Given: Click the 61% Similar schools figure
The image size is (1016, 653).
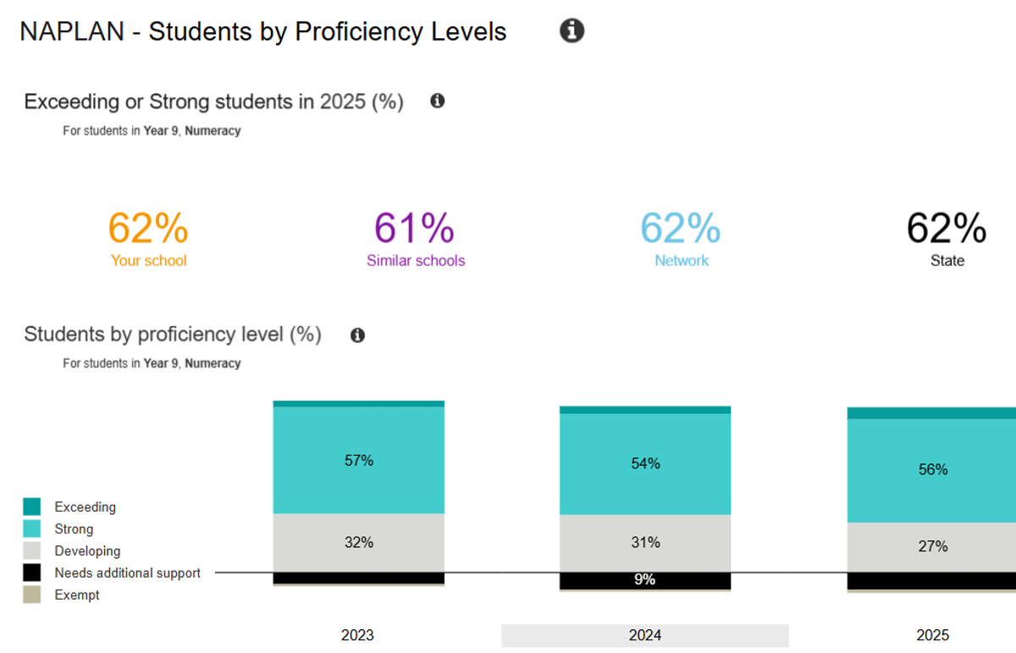Looking at the screenshot, I should click(x=415, y=229).
